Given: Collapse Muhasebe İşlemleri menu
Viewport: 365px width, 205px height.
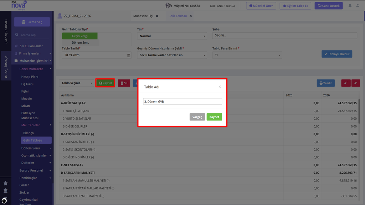Looking at the screenshot, I should [x=32, y=61].
